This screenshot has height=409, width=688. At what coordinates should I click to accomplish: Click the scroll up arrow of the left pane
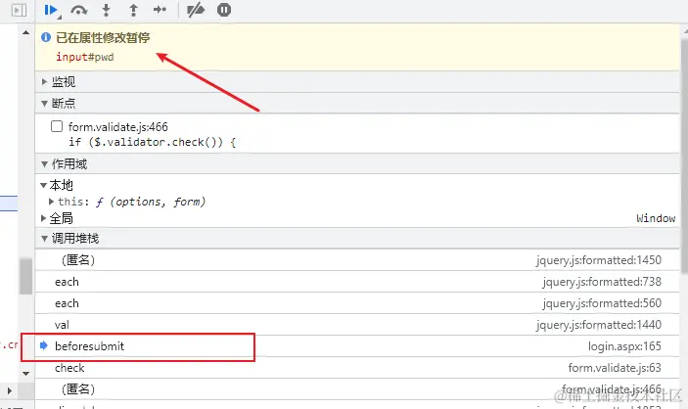pyautogui.click(x=25, y=32)
